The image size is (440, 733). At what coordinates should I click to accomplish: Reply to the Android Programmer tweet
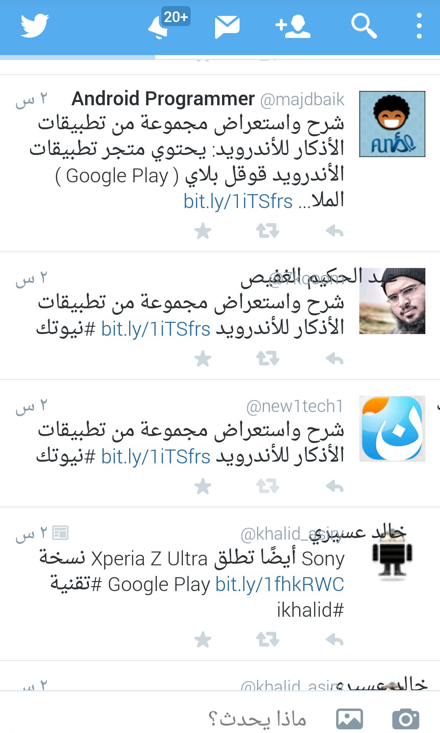[x=335, y=231]
